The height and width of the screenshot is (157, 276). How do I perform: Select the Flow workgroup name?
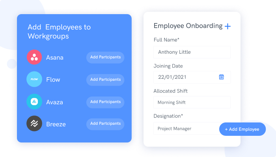pyautogui.click(x=53, y=80)
